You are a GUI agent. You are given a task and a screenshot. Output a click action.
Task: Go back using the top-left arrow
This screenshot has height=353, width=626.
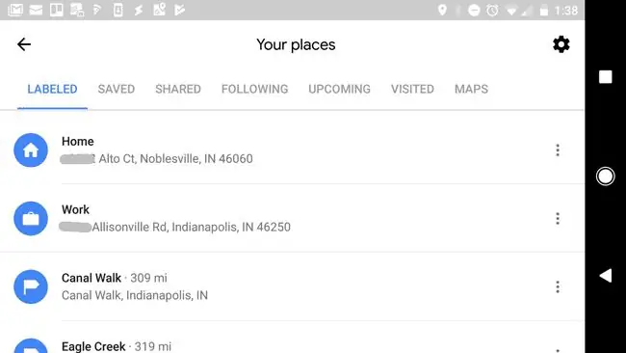[x=24, y=44]
